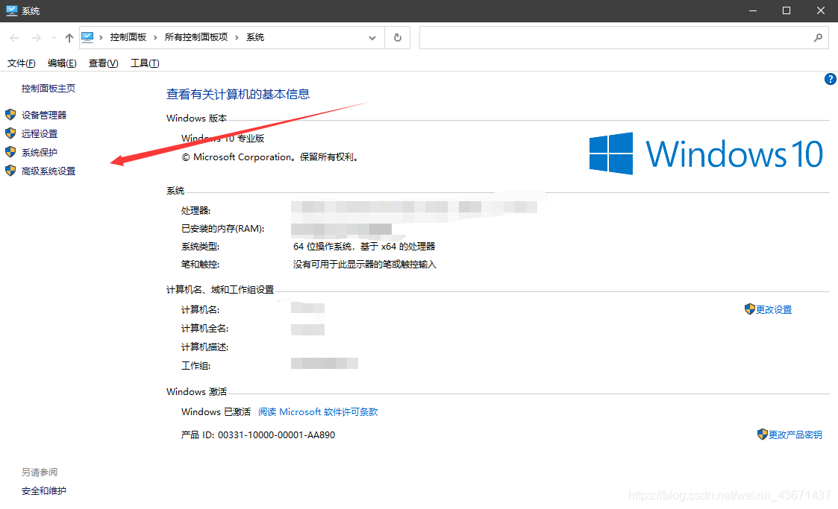Click 更改设置 link
Image resolution: width=838 pixels, height=509 pixels.
pos(774,310)
